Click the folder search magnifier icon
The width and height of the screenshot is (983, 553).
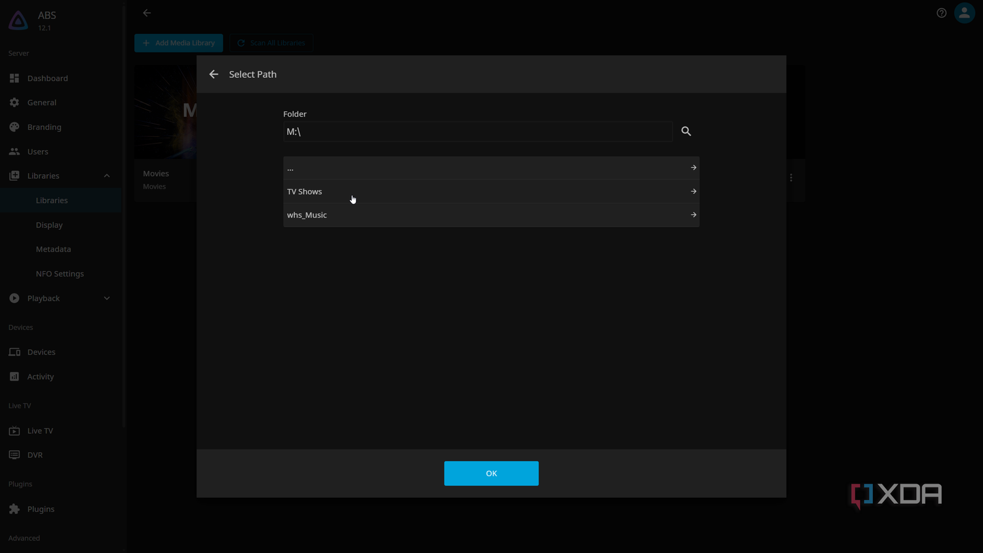click(686, 131)
